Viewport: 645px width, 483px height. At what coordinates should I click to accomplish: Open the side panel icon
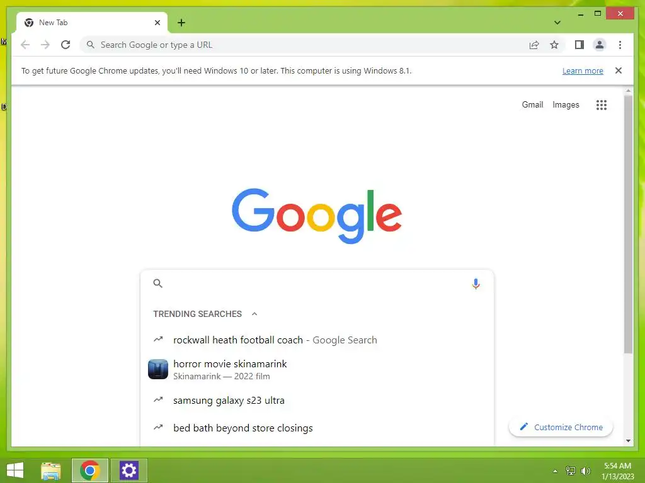click(579, 45)
